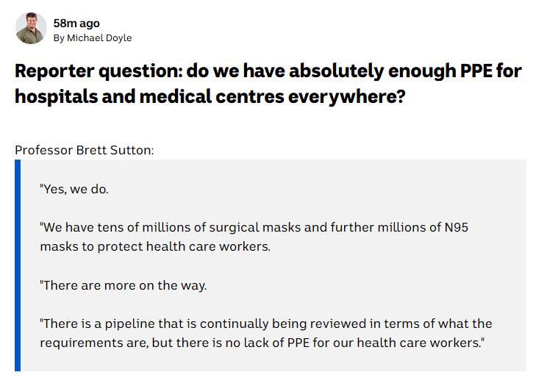The height and width of the screenshot is (386, 547).
Task: Click the "Yes, we do." quote line
Action: pos(74,189)
